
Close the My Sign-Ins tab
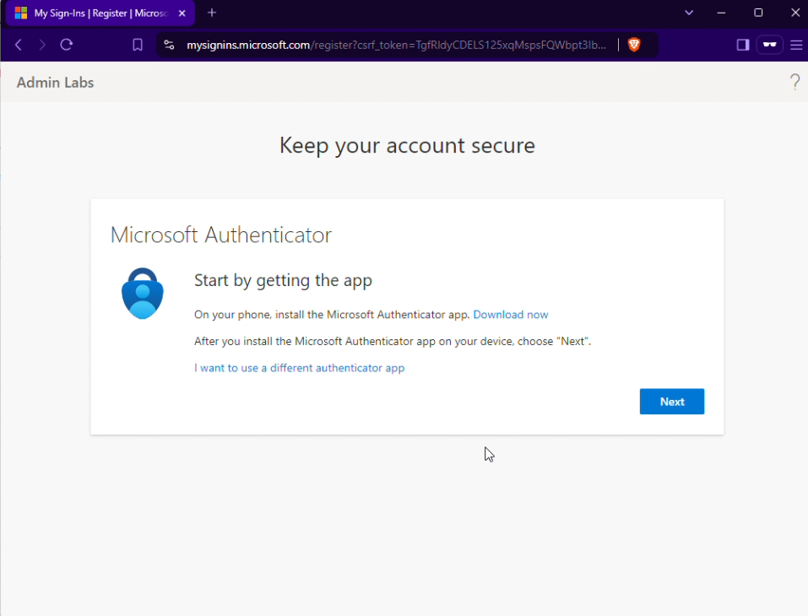182,14
